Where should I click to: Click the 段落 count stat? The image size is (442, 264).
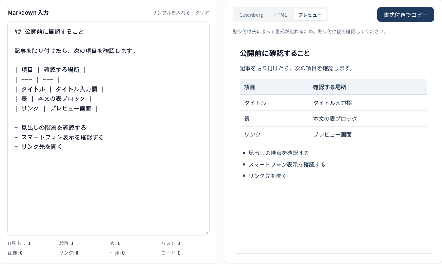tap(66, 243)
